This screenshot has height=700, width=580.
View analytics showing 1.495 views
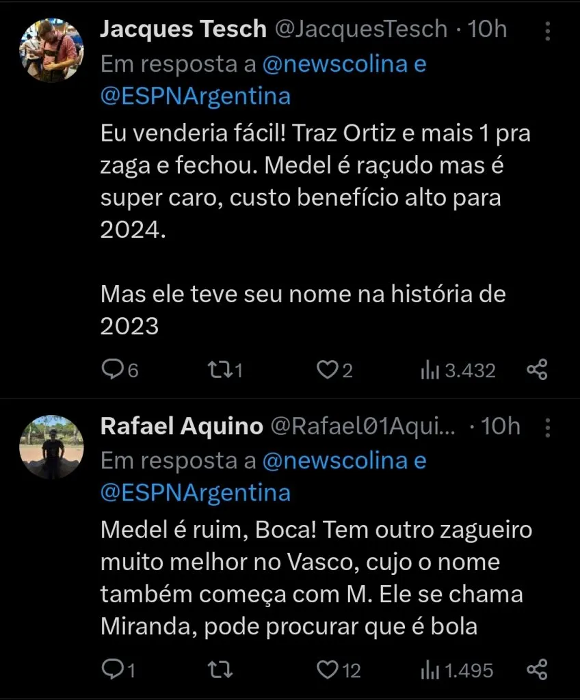(x=430, y=670)
